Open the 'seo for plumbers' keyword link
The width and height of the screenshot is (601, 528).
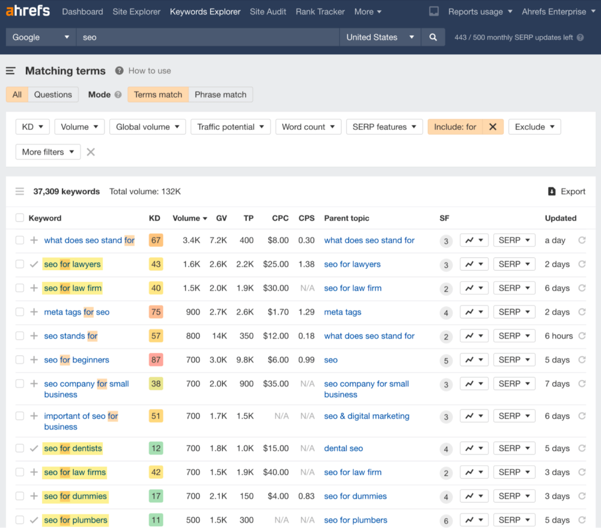click(x=76, y=520)
